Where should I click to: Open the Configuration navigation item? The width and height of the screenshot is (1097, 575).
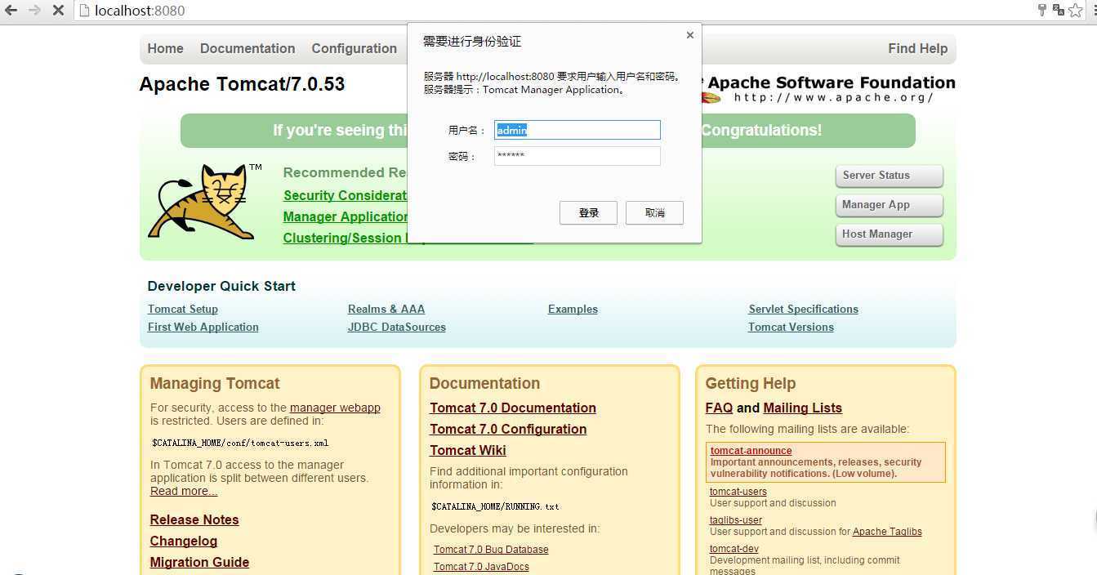[354, 48]
